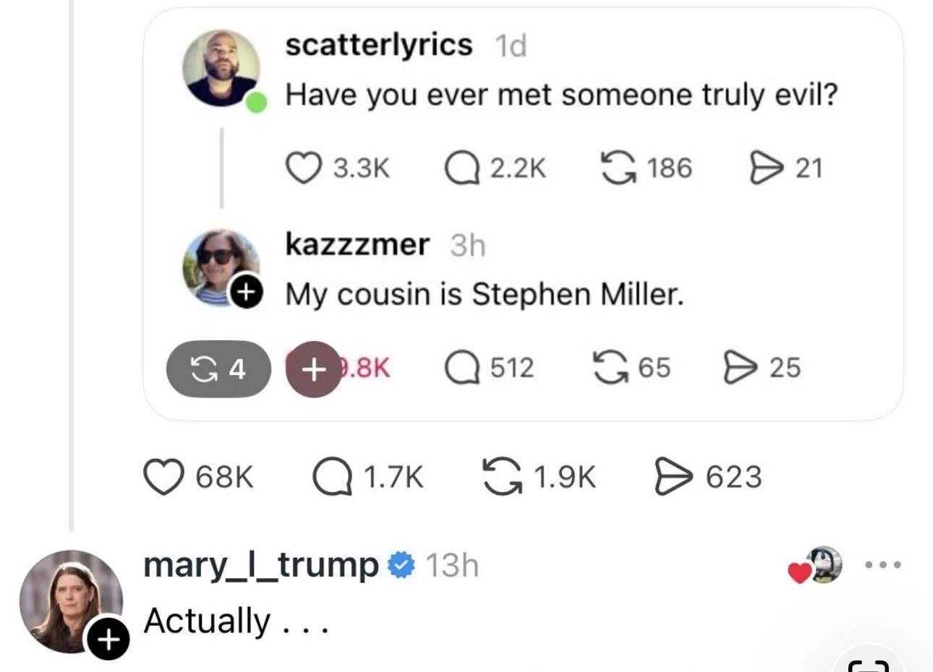
Task: Open the scatterlyrics profile name
Action: [x=379, y=45]
